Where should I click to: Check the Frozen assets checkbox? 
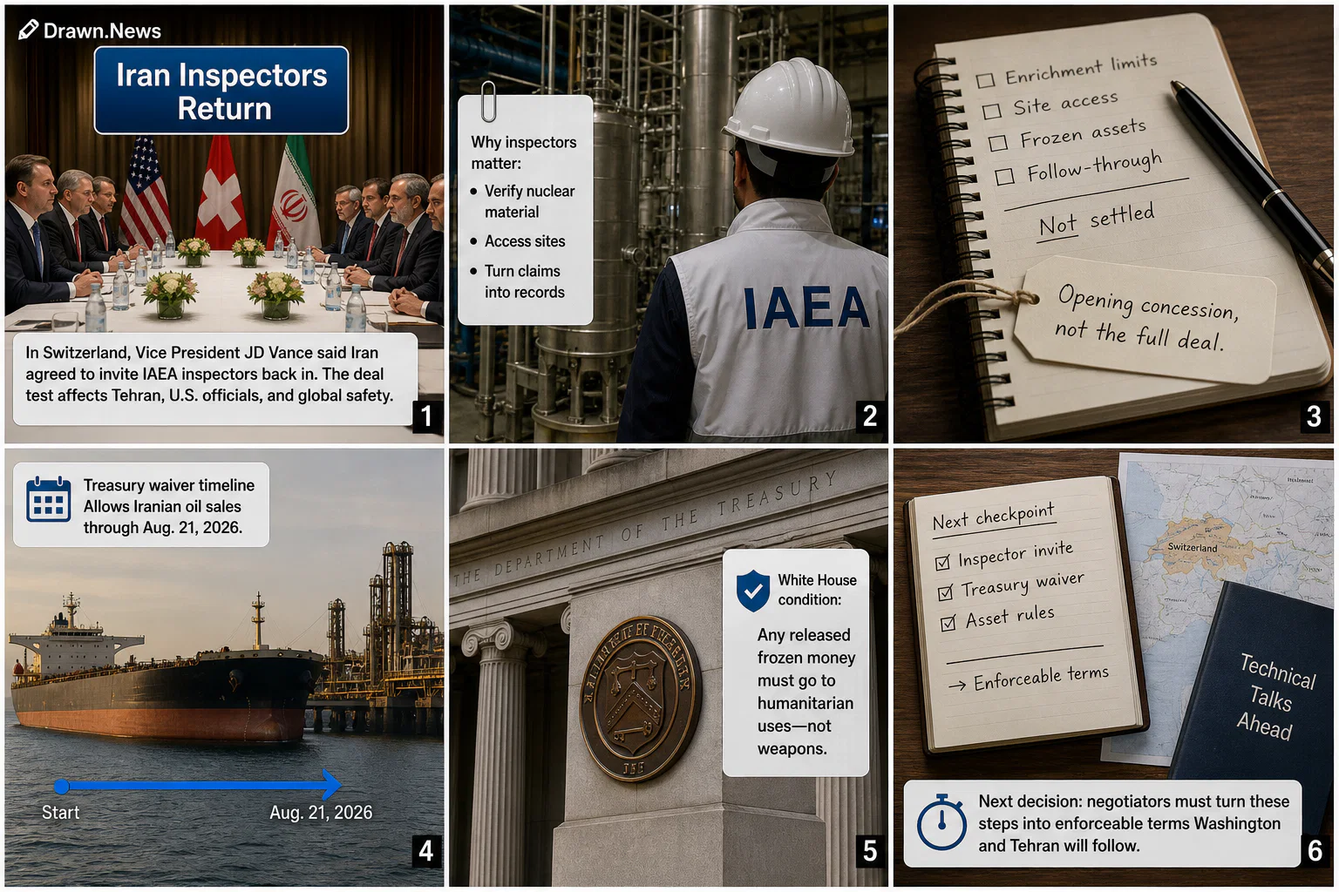coord(998,143)
